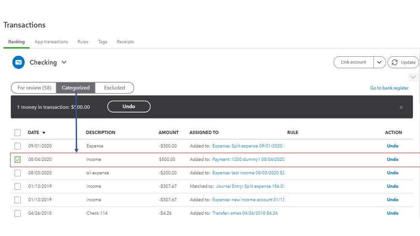The image size is (420, 236).
Task: Click the $500.00 amount cell
Action: pos(167,160)
